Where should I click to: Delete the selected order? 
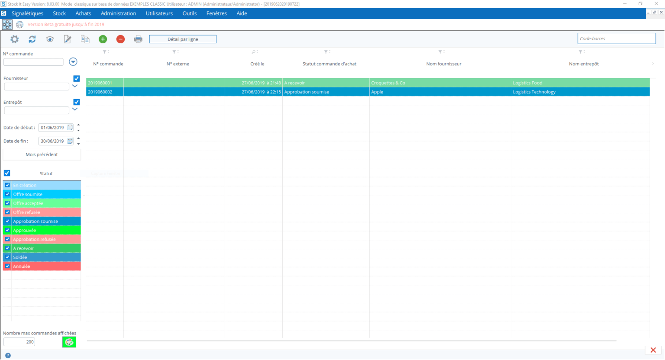[x=120, y=39]
